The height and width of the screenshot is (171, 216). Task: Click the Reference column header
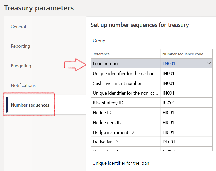tap(101, 54)
